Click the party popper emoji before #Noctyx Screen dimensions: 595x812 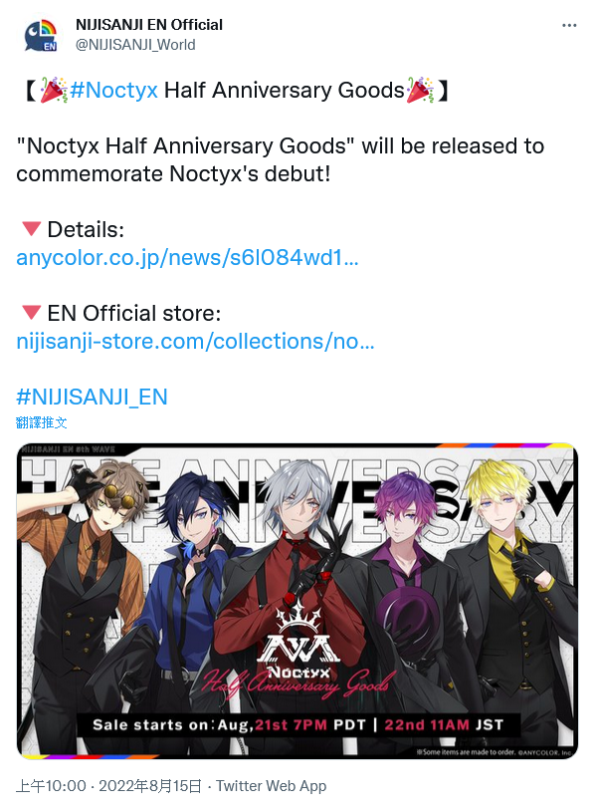[54, 90]
